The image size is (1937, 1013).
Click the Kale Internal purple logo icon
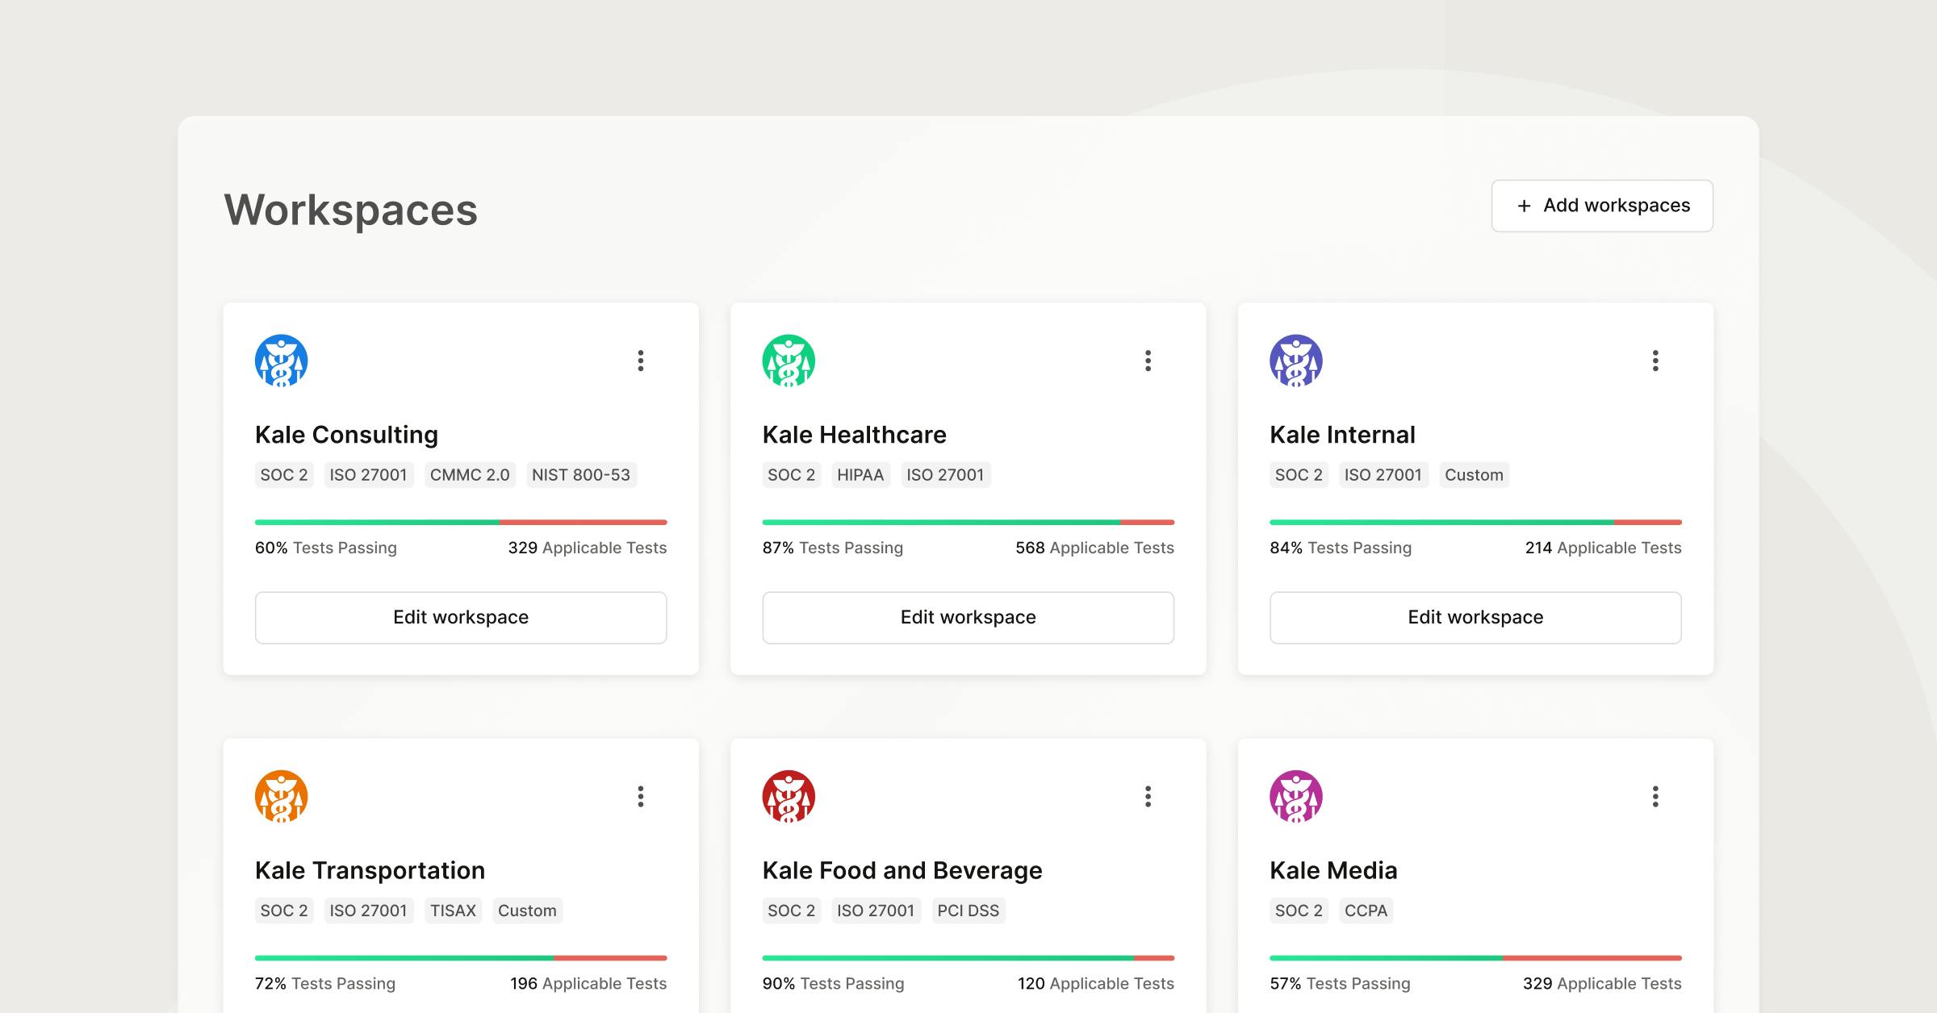click(1296, 361)
